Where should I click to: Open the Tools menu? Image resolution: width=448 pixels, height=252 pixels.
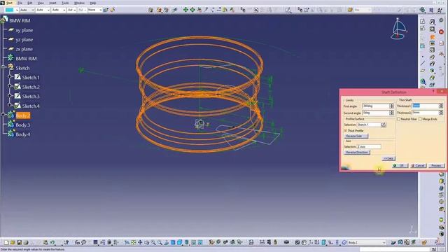point(65,3)
